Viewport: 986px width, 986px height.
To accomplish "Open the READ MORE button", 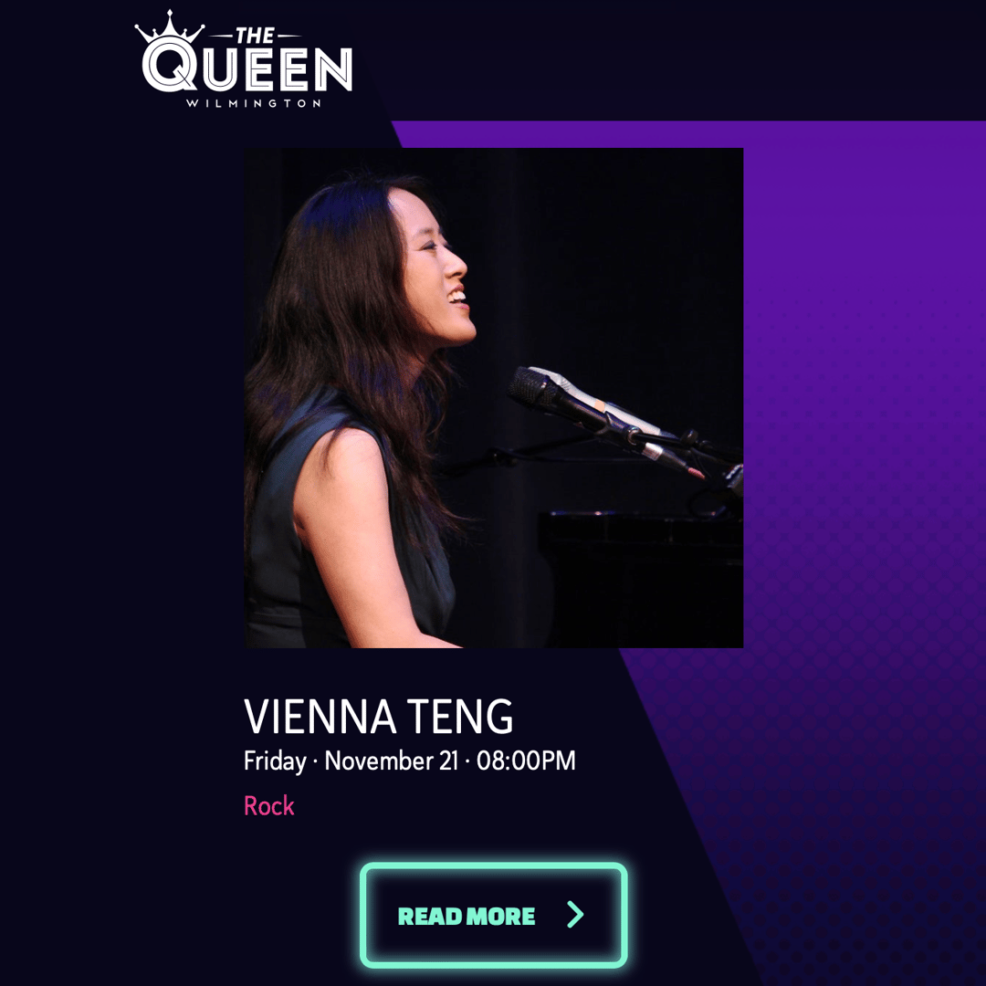I will pyautogui.click(x=494, y=915).
